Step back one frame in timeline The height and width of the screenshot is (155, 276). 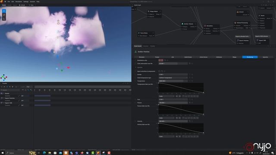click(4, 87)
